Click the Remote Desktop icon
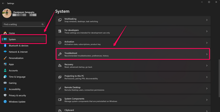 coord(60,88)
